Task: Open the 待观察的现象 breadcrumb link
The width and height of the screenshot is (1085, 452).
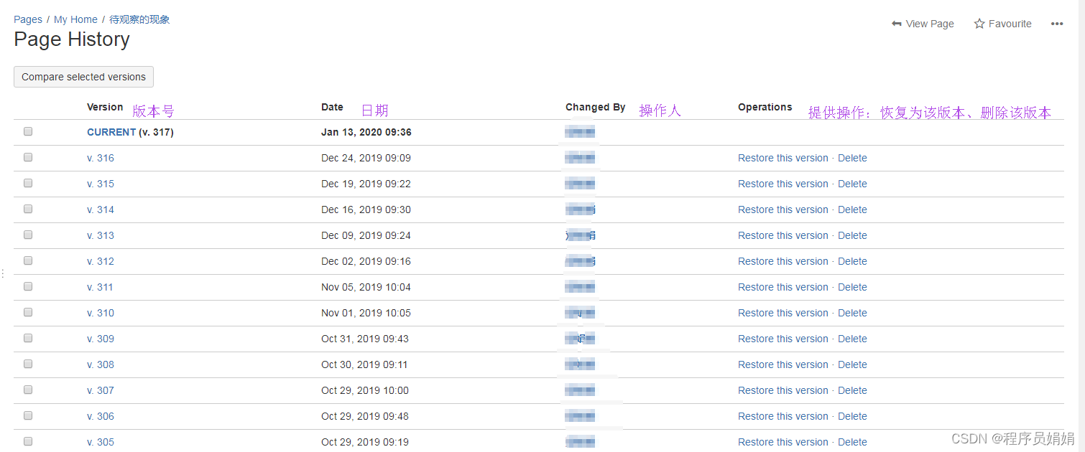Action: 139,19
